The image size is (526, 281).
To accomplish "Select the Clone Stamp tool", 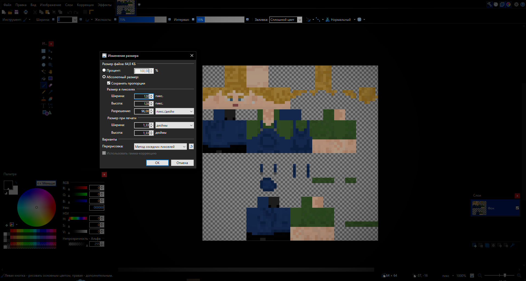I will tap(43, 99).
